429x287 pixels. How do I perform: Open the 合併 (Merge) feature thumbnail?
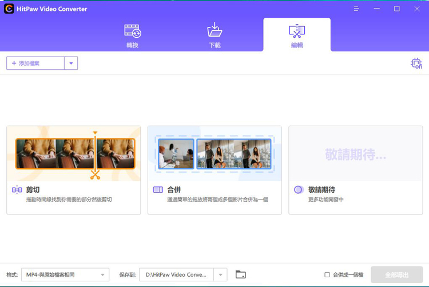point(214,154)
